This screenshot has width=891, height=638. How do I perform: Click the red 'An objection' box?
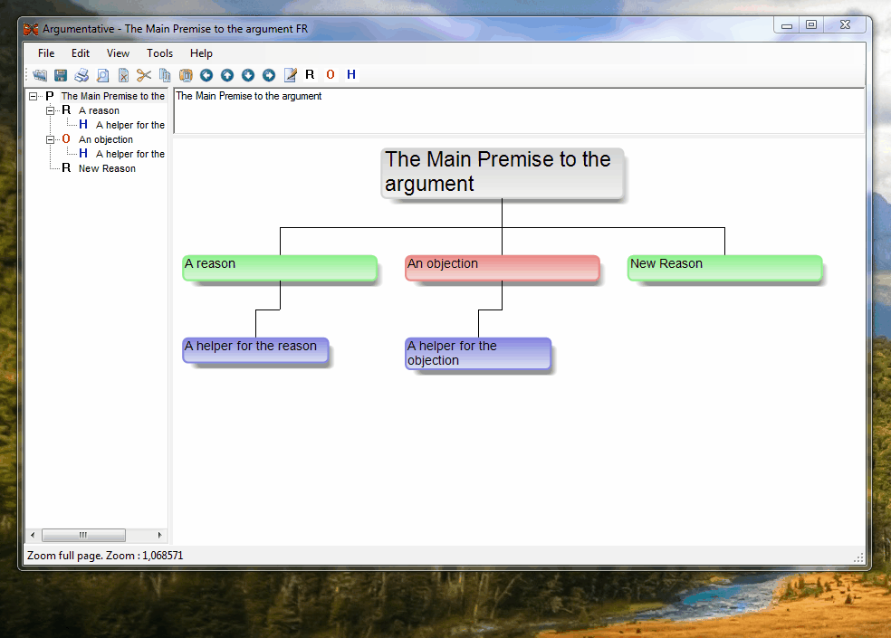[x=503, y=268]
